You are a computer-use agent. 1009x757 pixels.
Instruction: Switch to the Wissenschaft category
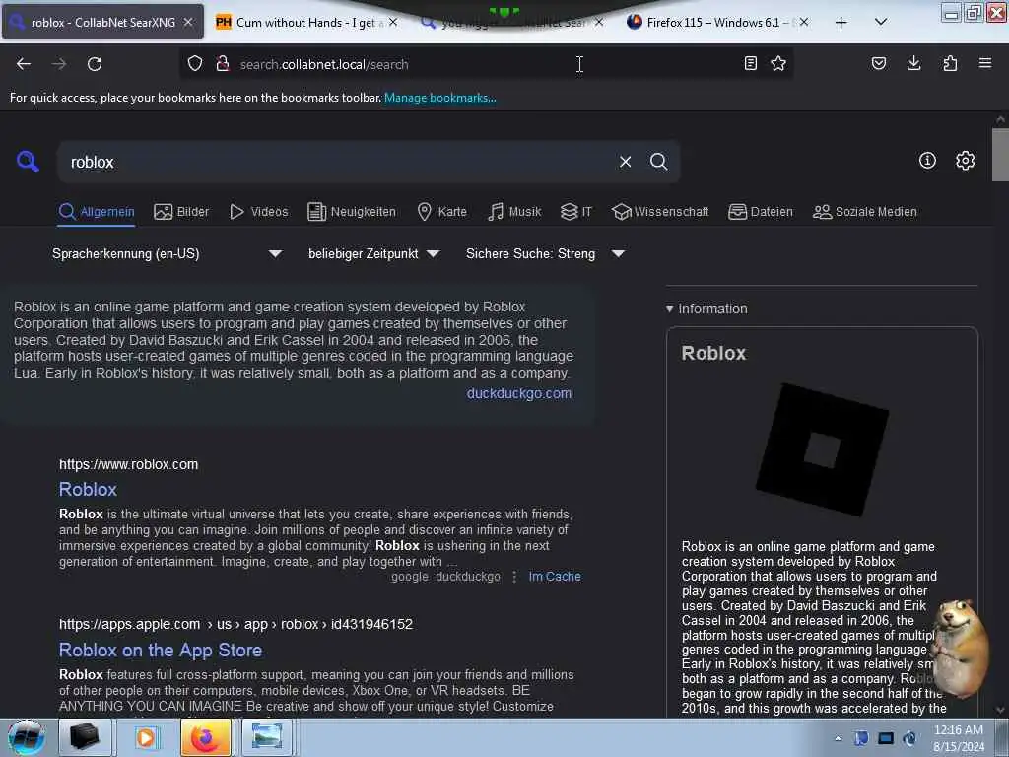point(660,212)
